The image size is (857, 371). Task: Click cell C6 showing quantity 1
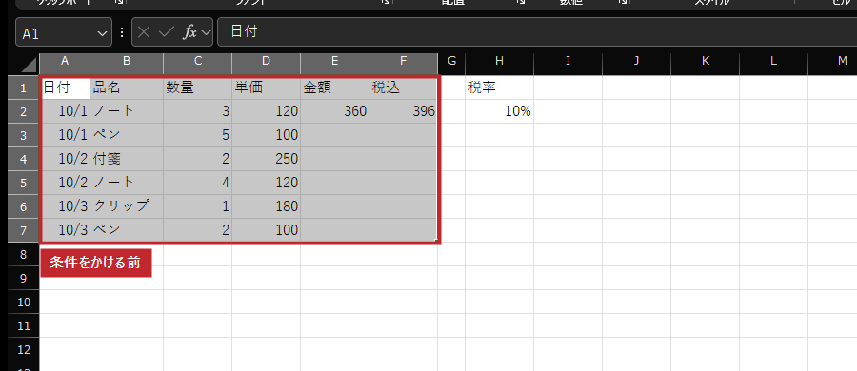point(198,206)
